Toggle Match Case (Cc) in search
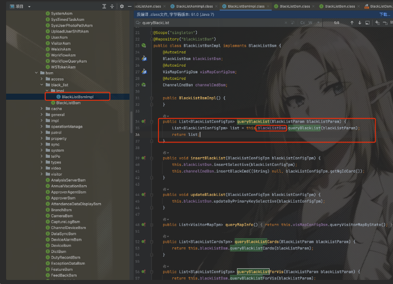393x284 pixels. coord(303,23)
